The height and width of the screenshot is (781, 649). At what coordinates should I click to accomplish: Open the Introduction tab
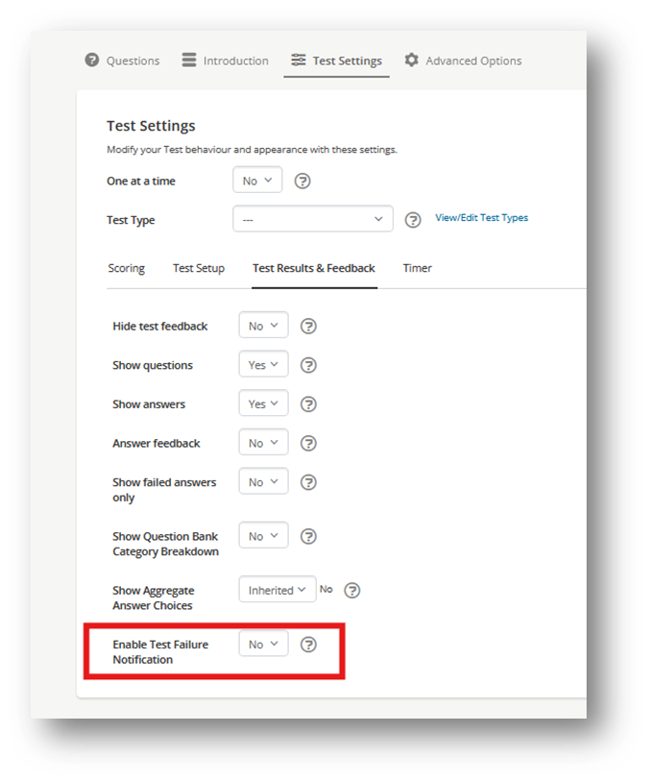(x=225, y=61)
